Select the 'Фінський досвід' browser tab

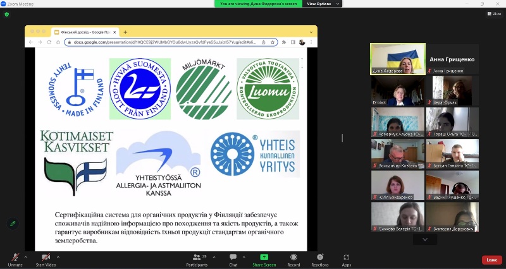click(x=85, y=32)
